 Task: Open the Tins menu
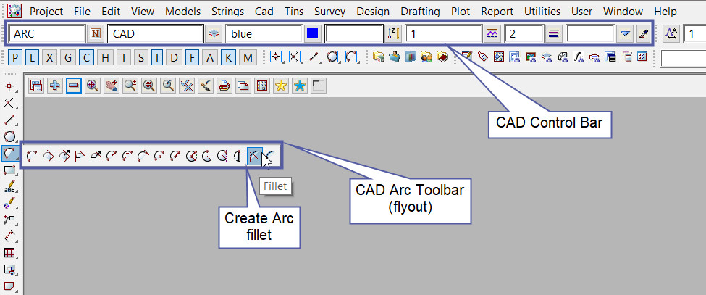(x=293, y=12)
